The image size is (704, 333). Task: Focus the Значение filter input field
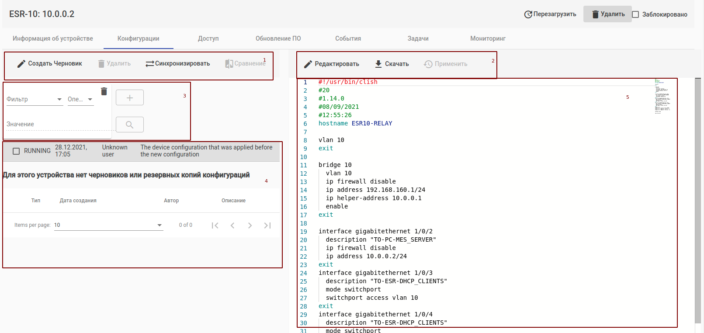tap(57, 125)
